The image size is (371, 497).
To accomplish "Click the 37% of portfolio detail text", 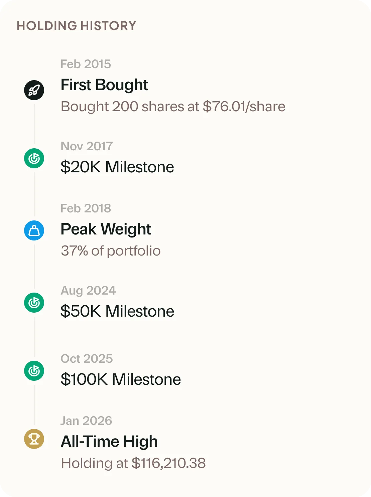I will 111,251.
